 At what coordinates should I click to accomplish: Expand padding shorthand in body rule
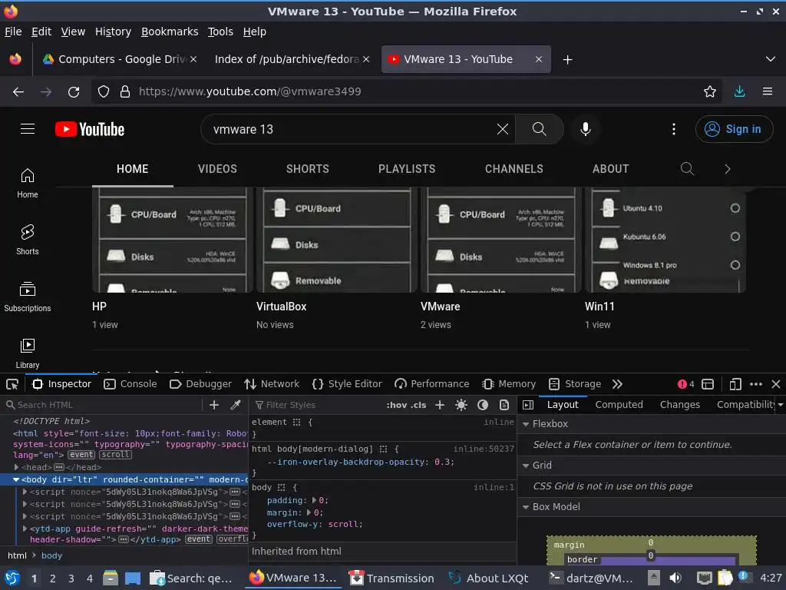coord(314,500)
